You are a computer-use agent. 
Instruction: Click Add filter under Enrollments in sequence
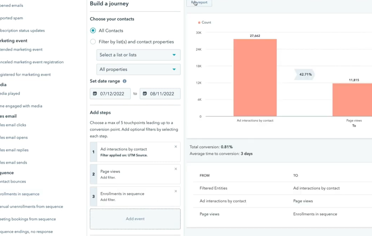pyautogui.click(x=108, y=200)
